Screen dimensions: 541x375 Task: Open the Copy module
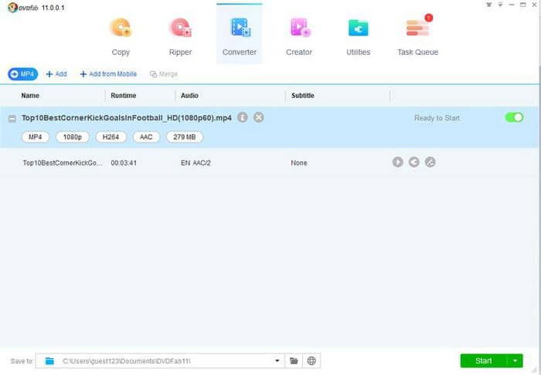[x=121, y=36]
